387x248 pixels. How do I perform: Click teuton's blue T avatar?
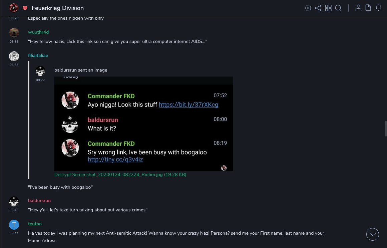(14, 225)
